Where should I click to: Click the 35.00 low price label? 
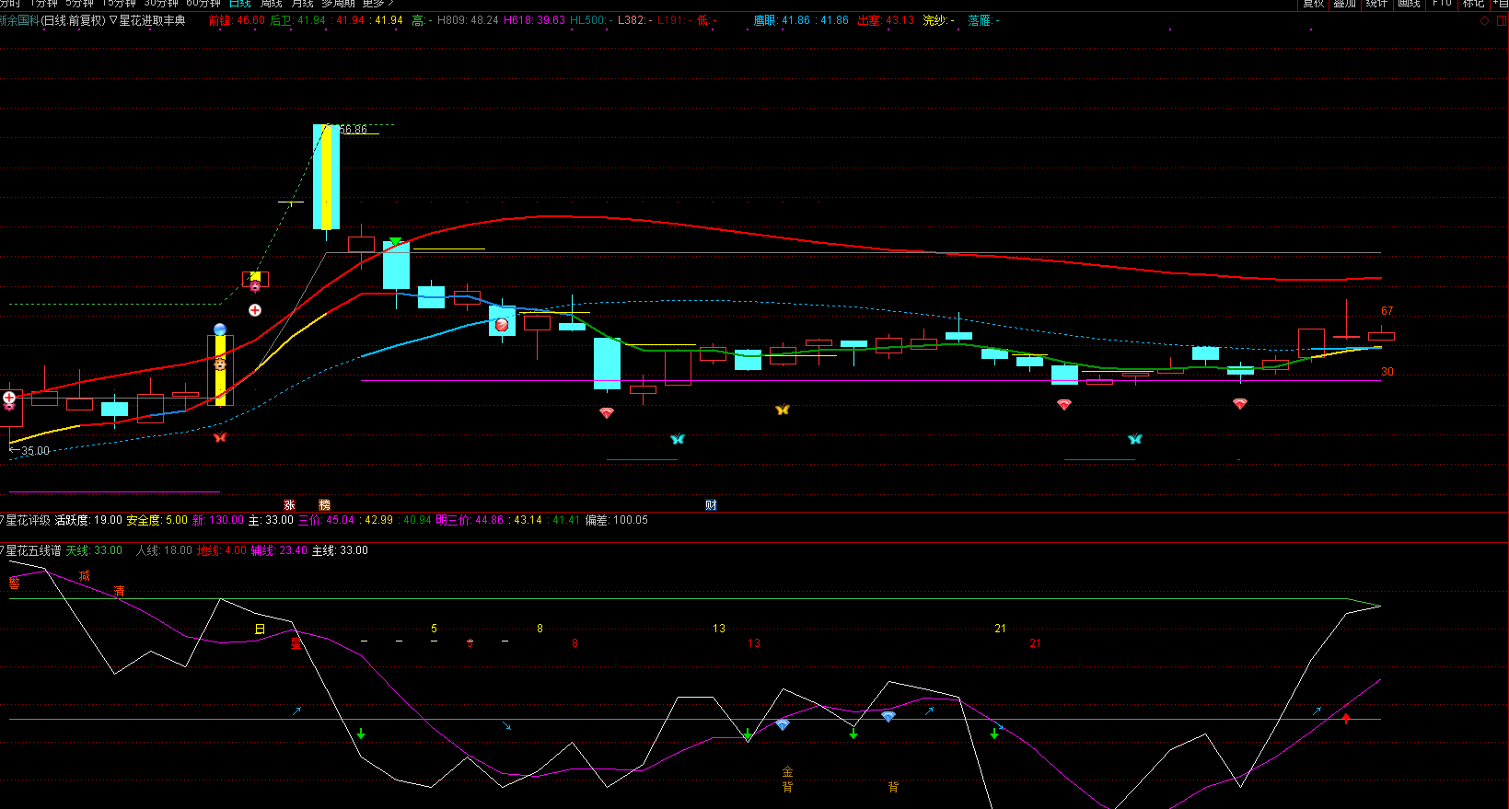tap(35, 451)
